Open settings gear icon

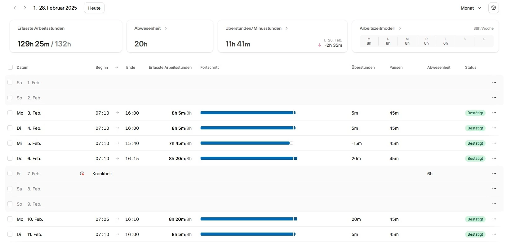click(494, 8)
